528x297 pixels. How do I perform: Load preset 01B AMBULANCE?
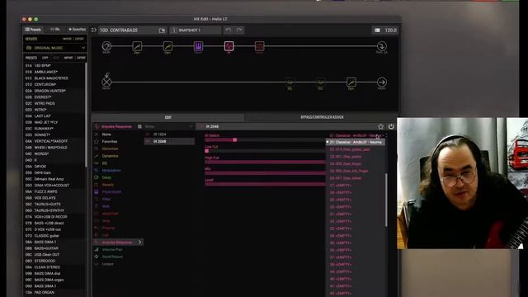(x=54, y=72)
